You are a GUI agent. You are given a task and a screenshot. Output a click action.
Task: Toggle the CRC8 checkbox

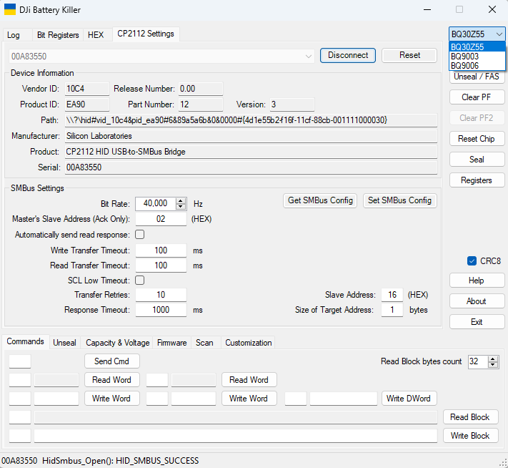point(472,261)
